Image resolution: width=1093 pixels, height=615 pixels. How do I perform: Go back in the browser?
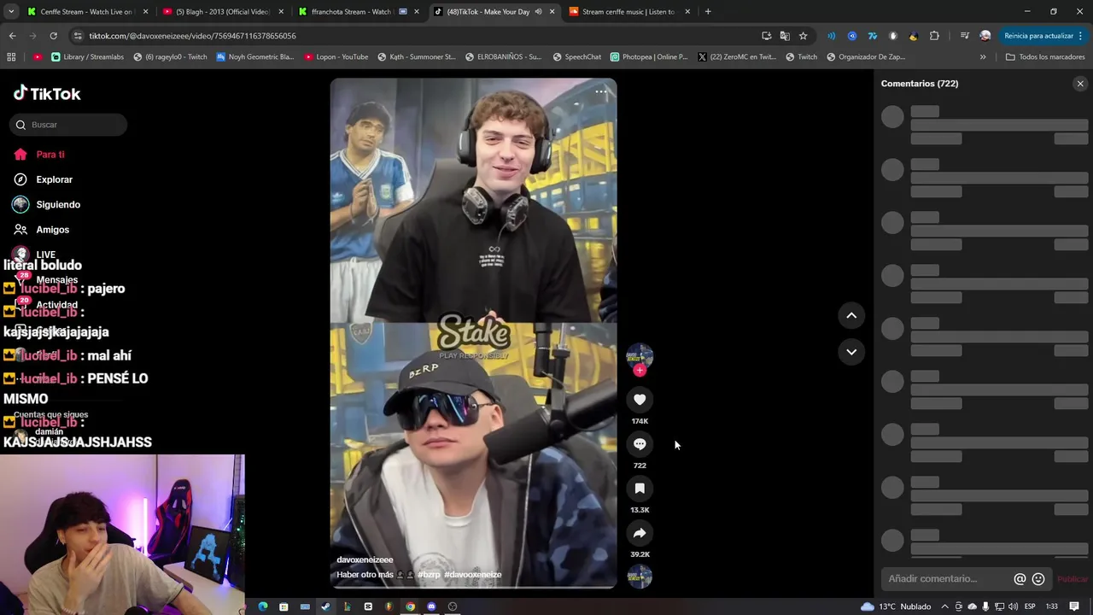12,36
